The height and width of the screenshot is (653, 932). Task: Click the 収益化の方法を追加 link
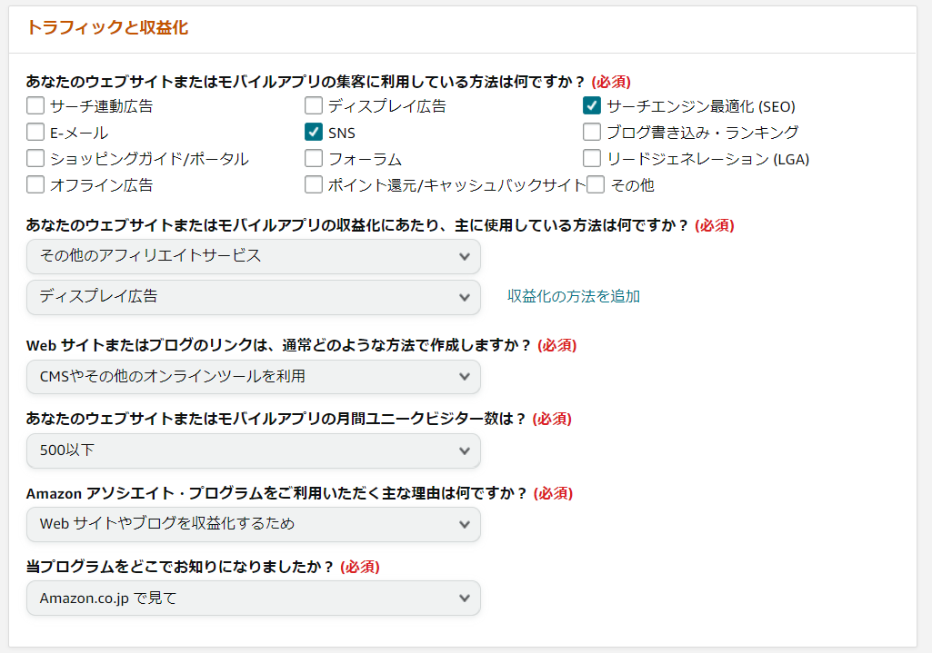click(574, 297)
